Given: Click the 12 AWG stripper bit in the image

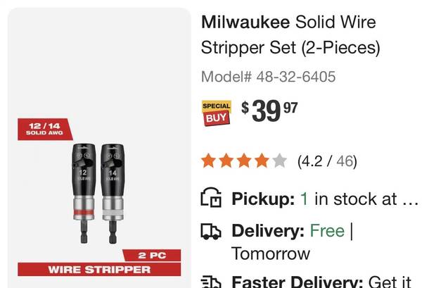Looking at the screenshot, I should tap(84, 194).
